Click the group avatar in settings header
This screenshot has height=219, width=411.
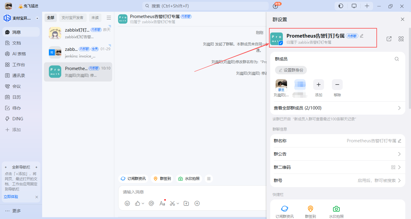coord(277,39)
